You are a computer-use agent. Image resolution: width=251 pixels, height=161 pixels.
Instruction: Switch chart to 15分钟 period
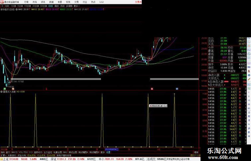(x=28, y=6)
